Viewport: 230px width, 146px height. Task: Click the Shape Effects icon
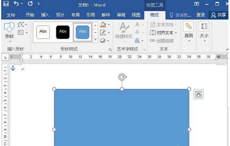[103, 40]
